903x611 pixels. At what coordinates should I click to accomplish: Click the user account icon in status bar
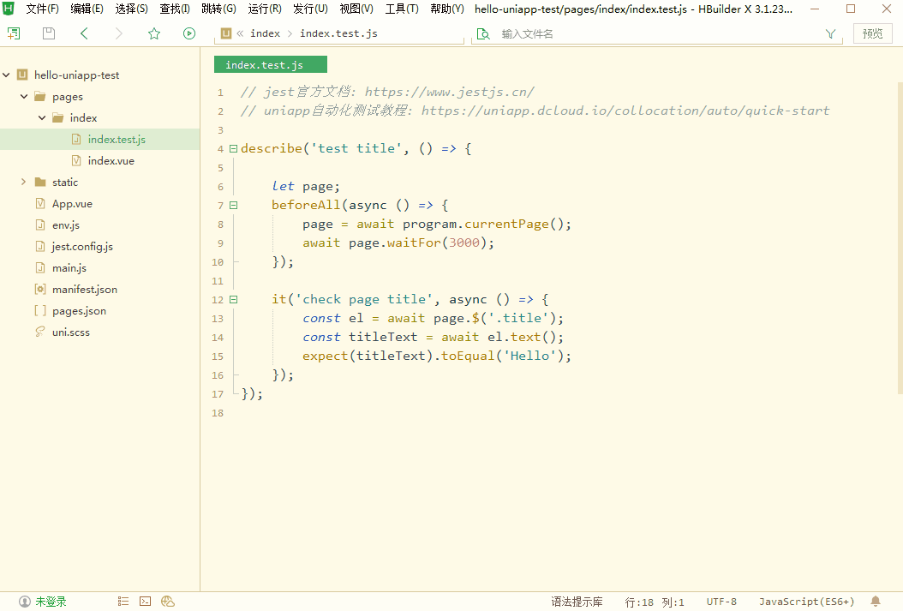(25, 602)
